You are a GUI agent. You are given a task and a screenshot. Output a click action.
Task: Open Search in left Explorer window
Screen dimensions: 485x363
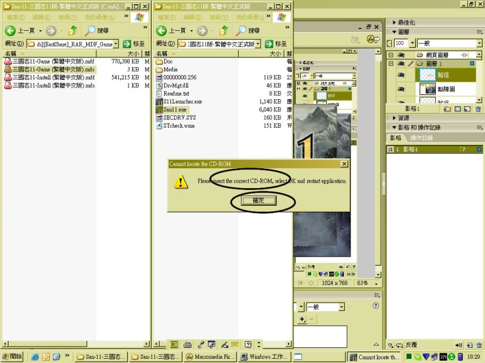coord(96,30)
